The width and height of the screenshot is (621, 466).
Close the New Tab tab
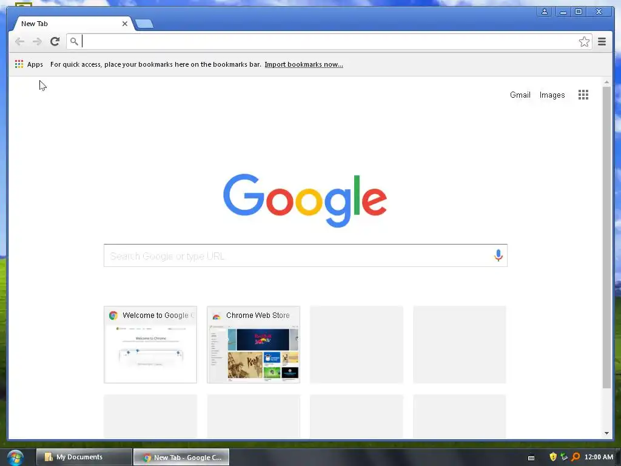pyautogui.click(x=125, y=24)
